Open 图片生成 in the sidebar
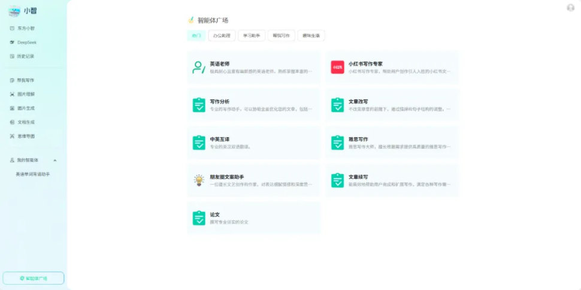This screenshot has width=581, height=290. 25,108
